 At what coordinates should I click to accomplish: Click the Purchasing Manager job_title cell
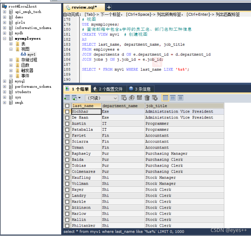pos(184,154)
